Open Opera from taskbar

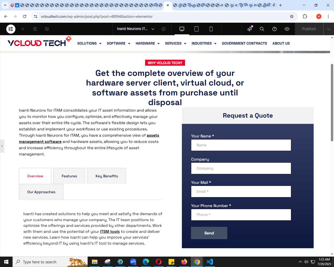159,262
